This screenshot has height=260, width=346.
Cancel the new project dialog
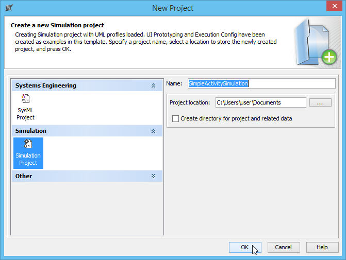pos(283,247)
